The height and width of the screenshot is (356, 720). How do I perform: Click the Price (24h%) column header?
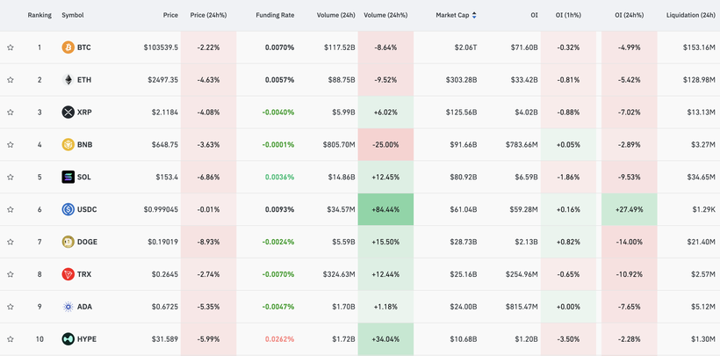pos(208,15)
